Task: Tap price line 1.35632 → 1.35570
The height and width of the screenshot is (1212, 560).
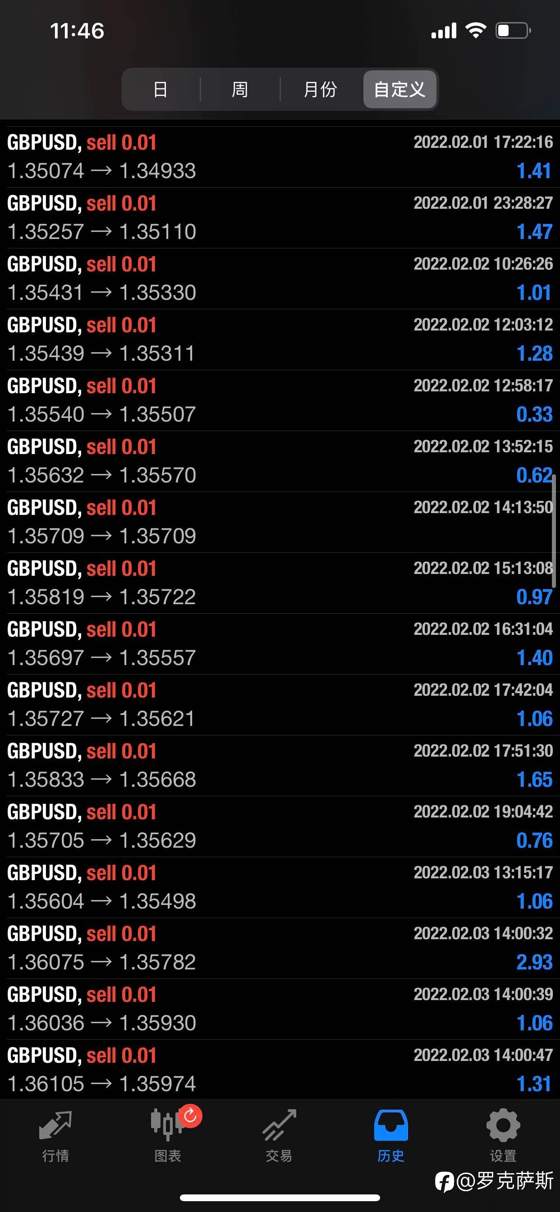Action: 101,475
